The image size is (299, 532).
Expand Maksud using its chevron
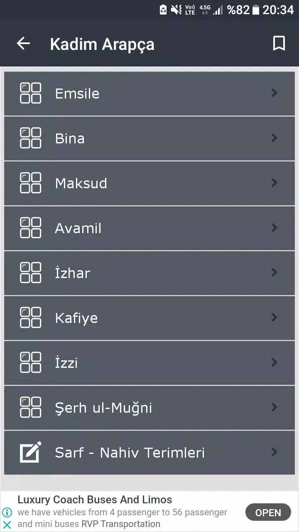tap(274, 183)
